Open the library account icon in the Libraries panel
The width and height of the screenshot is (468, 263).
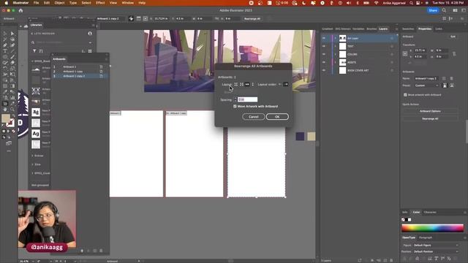pos(90,34)
